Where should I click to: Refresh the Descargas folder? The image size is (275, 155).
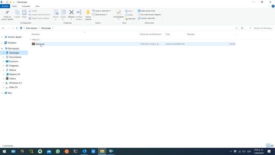point(242,28)
